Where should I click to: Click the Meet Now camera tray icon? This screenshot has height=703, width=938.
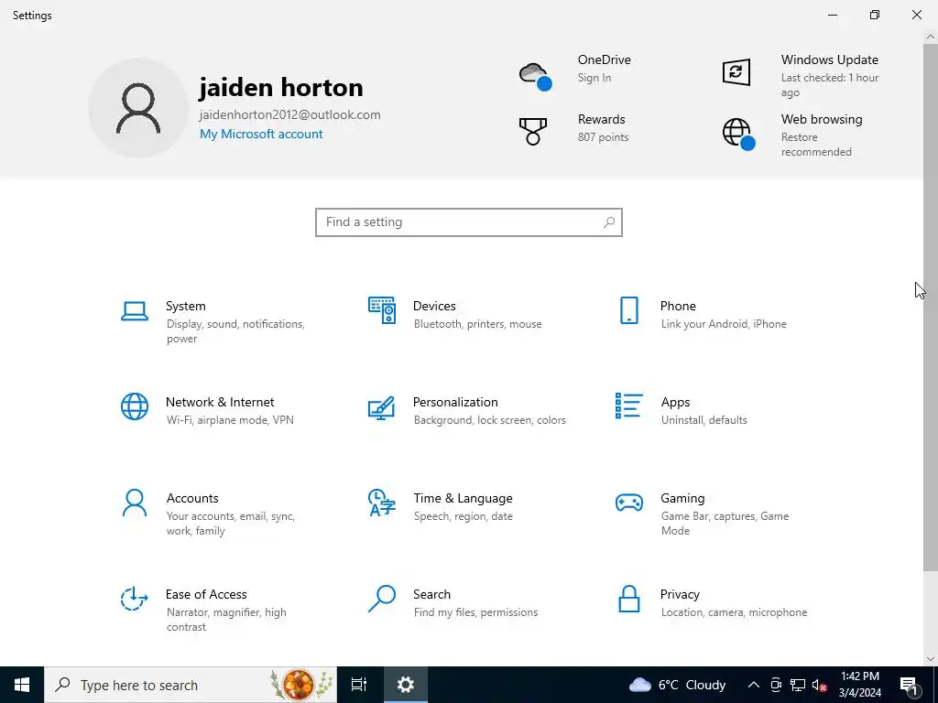pyautogui.click(x=776, y=685)
